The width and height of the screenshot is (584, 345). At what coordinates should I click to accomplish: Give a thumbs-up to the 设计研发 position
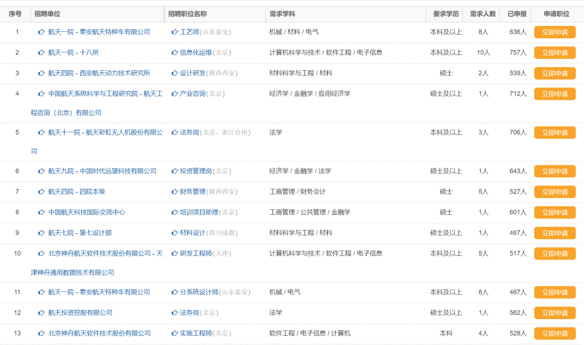(174, 73)
